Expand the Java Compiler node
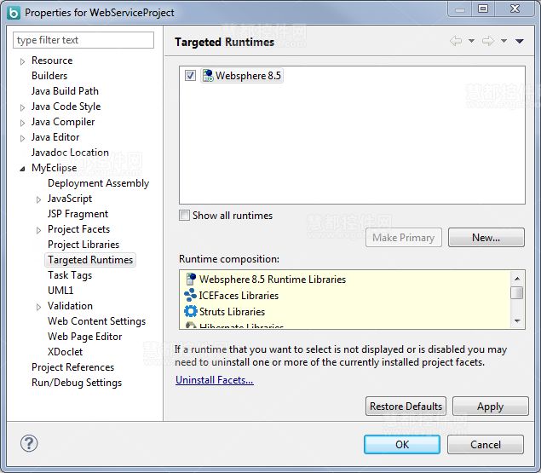The image size is (541, 473). (22, 123)
